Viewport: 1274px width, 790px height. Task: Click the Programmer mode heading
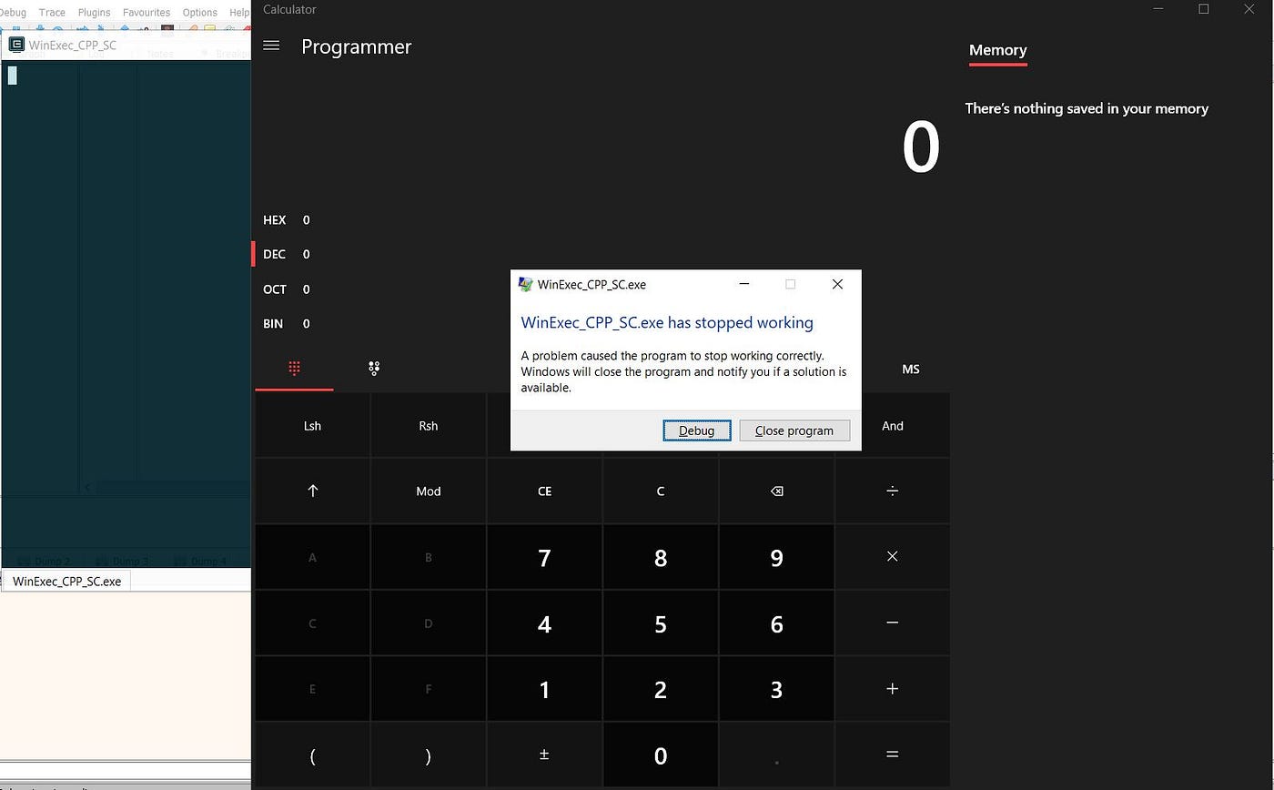[357, 46]
